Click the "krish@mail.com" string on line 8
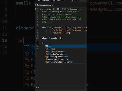 [61, 30]
